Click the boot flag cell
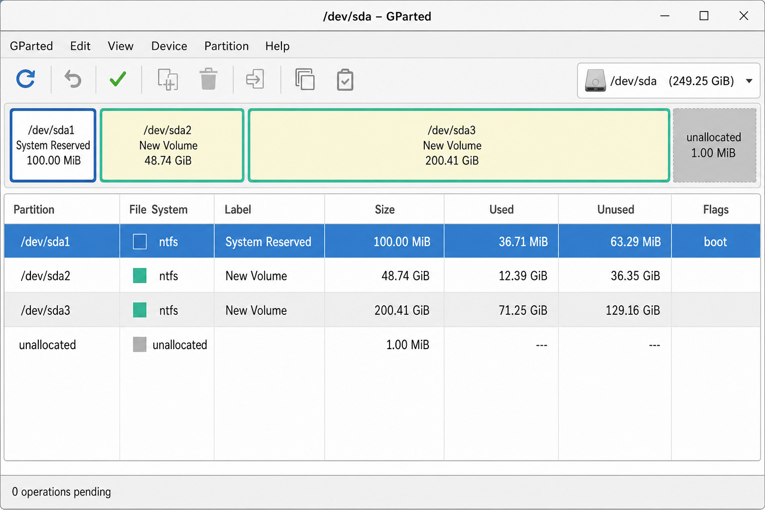Viewport: 765px width, 510px height. pyautogui.click(x=715, y=242)
